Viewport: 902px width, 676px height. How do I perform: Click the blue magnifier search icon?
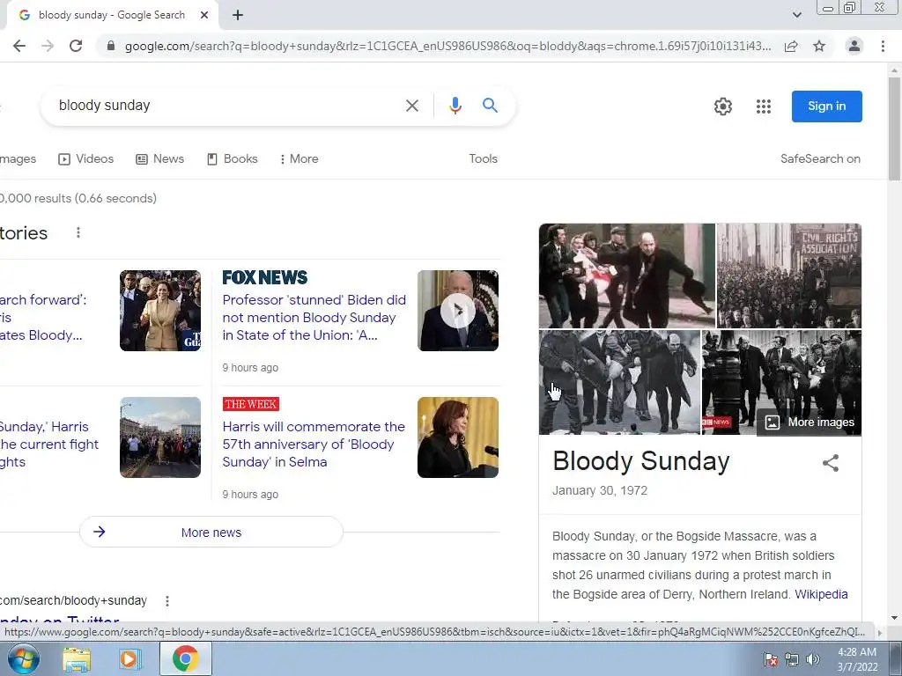coord(490,106)
